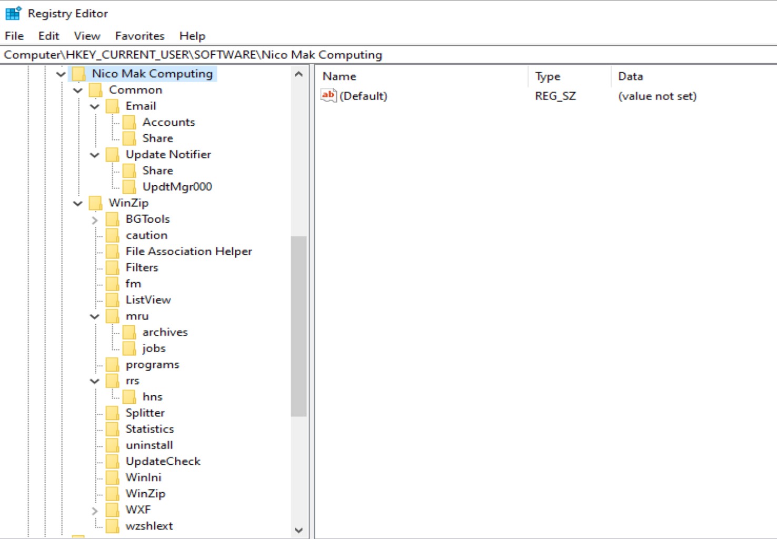Screen dimensions: 777x539
Task: Open the Help menu
Action: [192, 36]
